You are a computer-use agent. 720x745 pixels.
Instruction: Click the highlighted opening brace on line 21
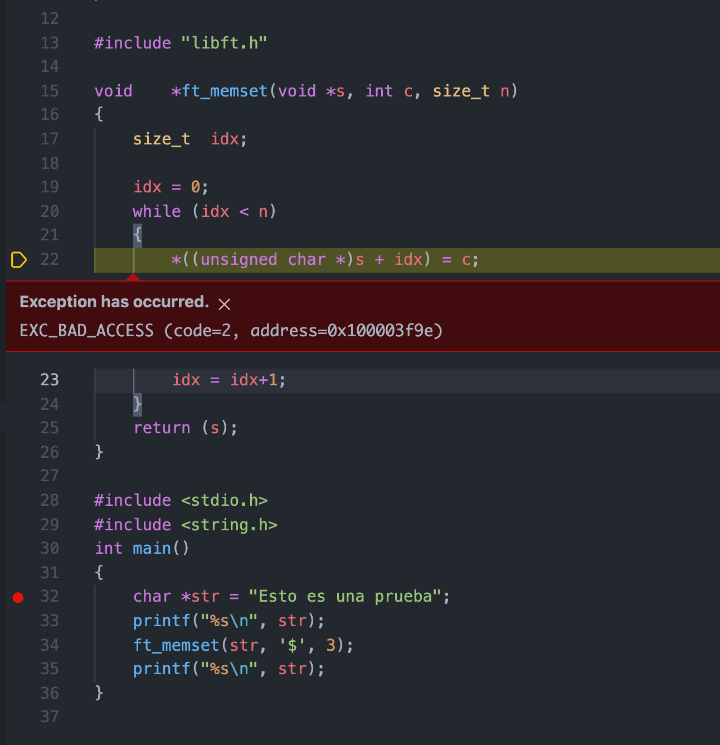138,235
